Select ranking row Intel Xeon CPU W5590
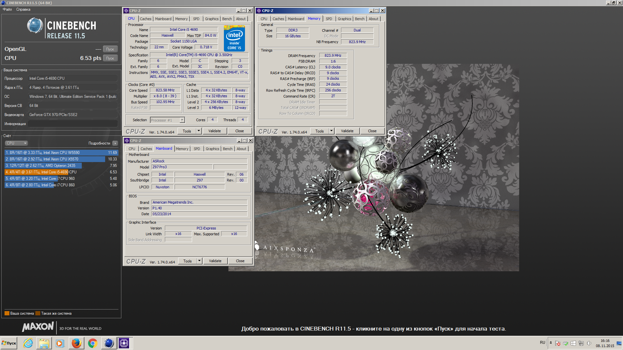This screenshot has height=350, width=623. (x=61, y=153)
